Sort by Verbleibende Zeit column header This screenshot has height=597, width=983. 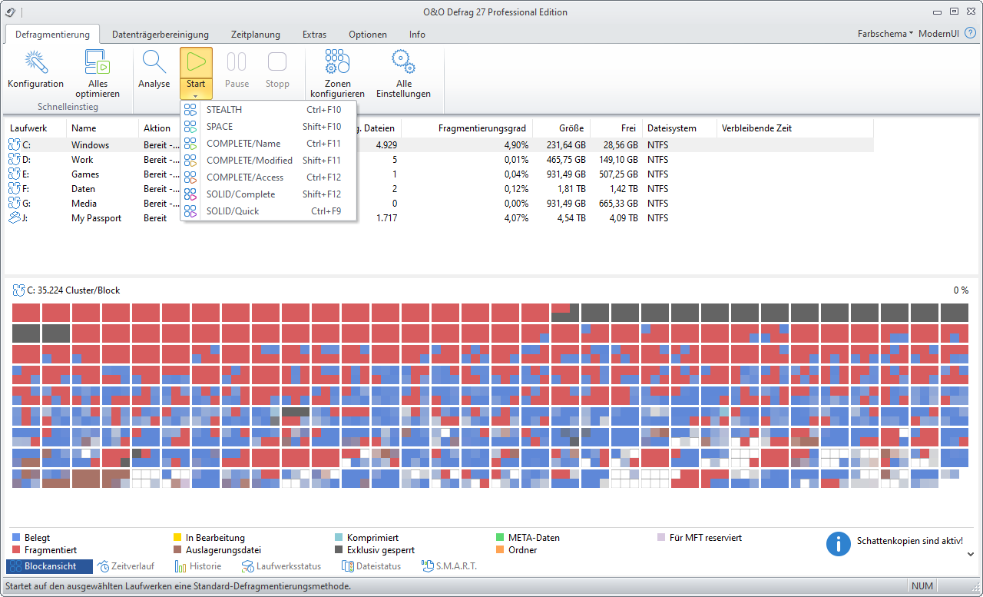796,128
